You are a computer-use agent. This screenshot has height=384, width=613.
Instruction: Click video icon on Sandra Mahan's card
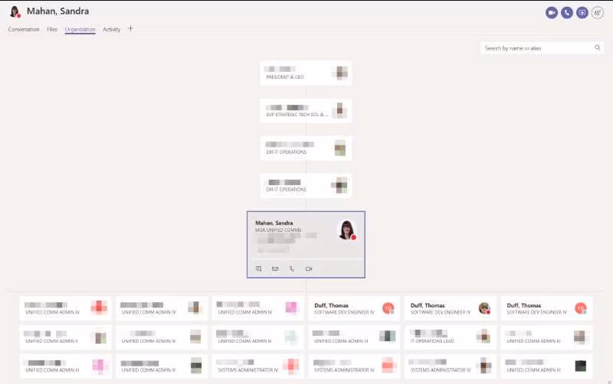309,269
